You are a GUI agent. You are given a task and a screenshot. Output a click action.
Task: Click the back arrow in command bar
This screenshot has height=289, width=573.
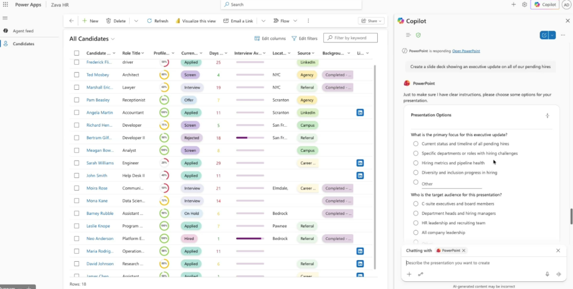click(x=71, y=21)
